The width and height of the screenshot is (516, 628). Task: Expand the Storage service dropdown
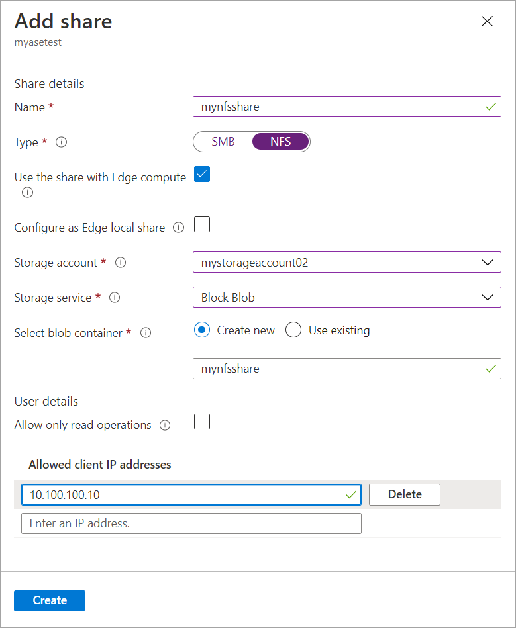(346, 298)
